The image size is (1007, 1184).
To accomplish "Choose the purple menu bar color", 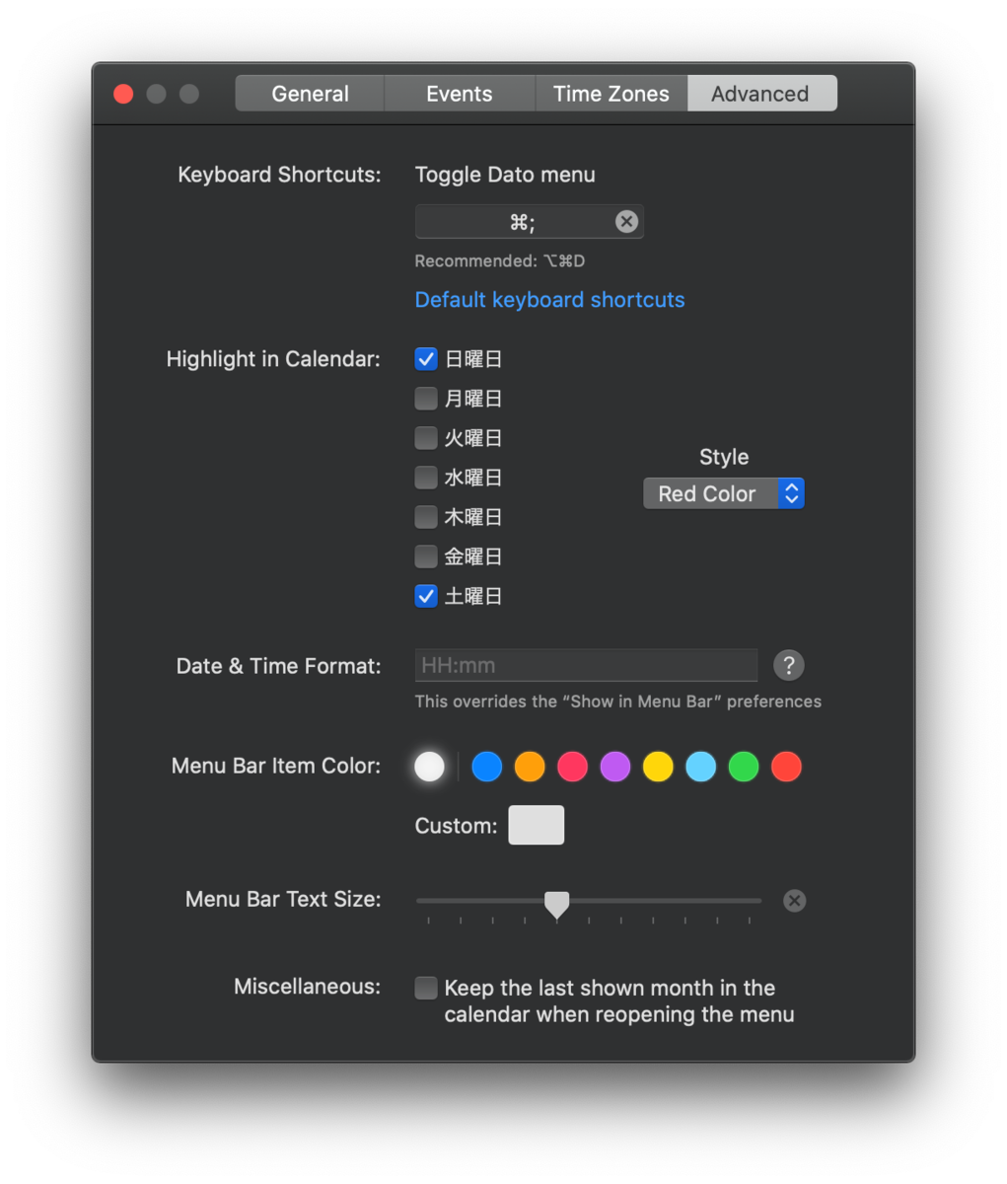I will [x=615, y=767].
